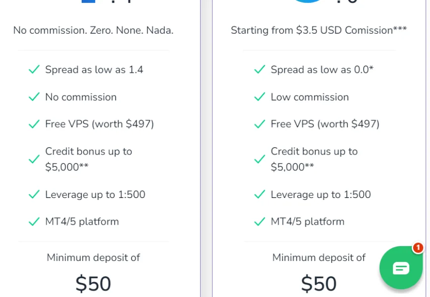Click 'No commission. Zero. None. Nada.' tagline
430x297 pixels.
[93, 30]
